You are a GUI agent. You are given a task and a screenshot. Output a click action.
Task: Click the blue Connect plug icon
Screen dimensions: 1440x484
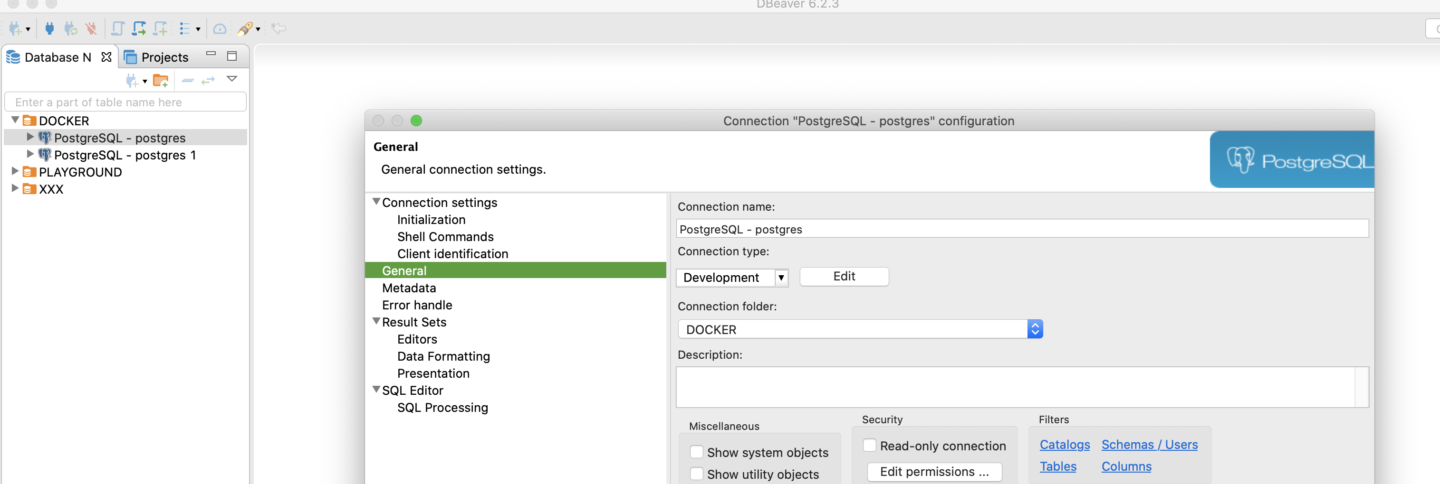click(50, 28)
